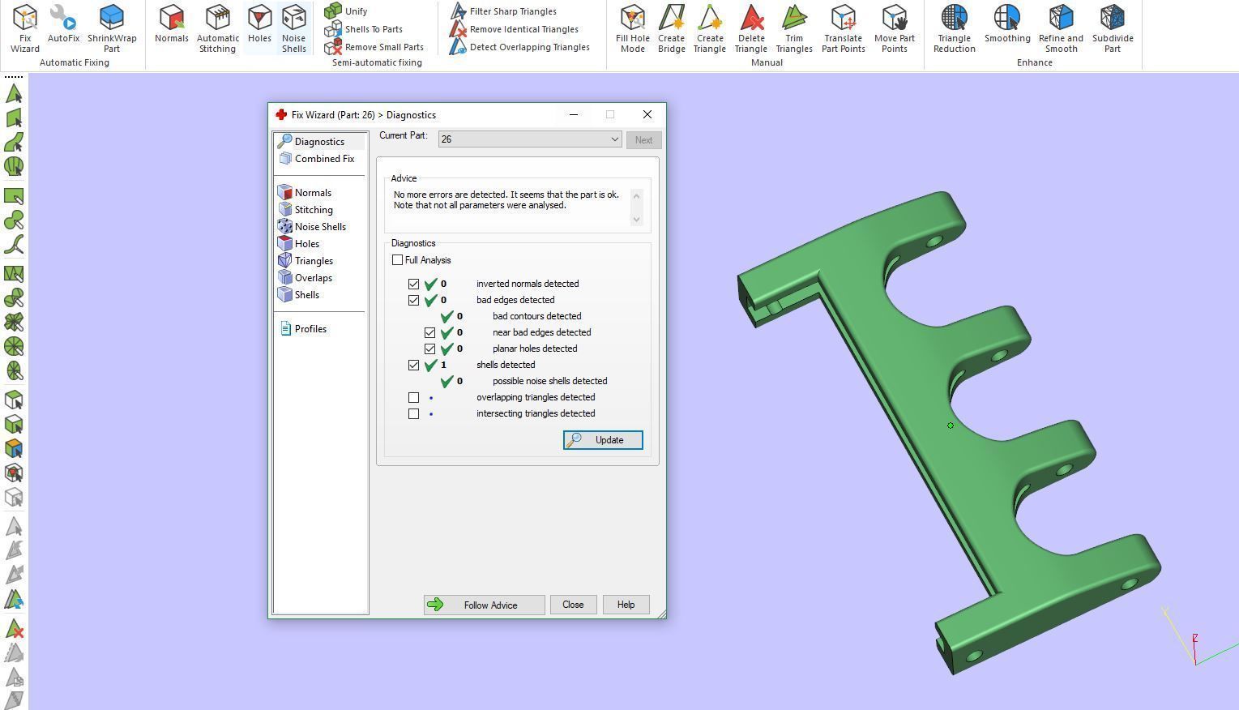Convert Shells To Parts
The width and height of the screenshot is (1239, 710).
(x=363, y=29)
